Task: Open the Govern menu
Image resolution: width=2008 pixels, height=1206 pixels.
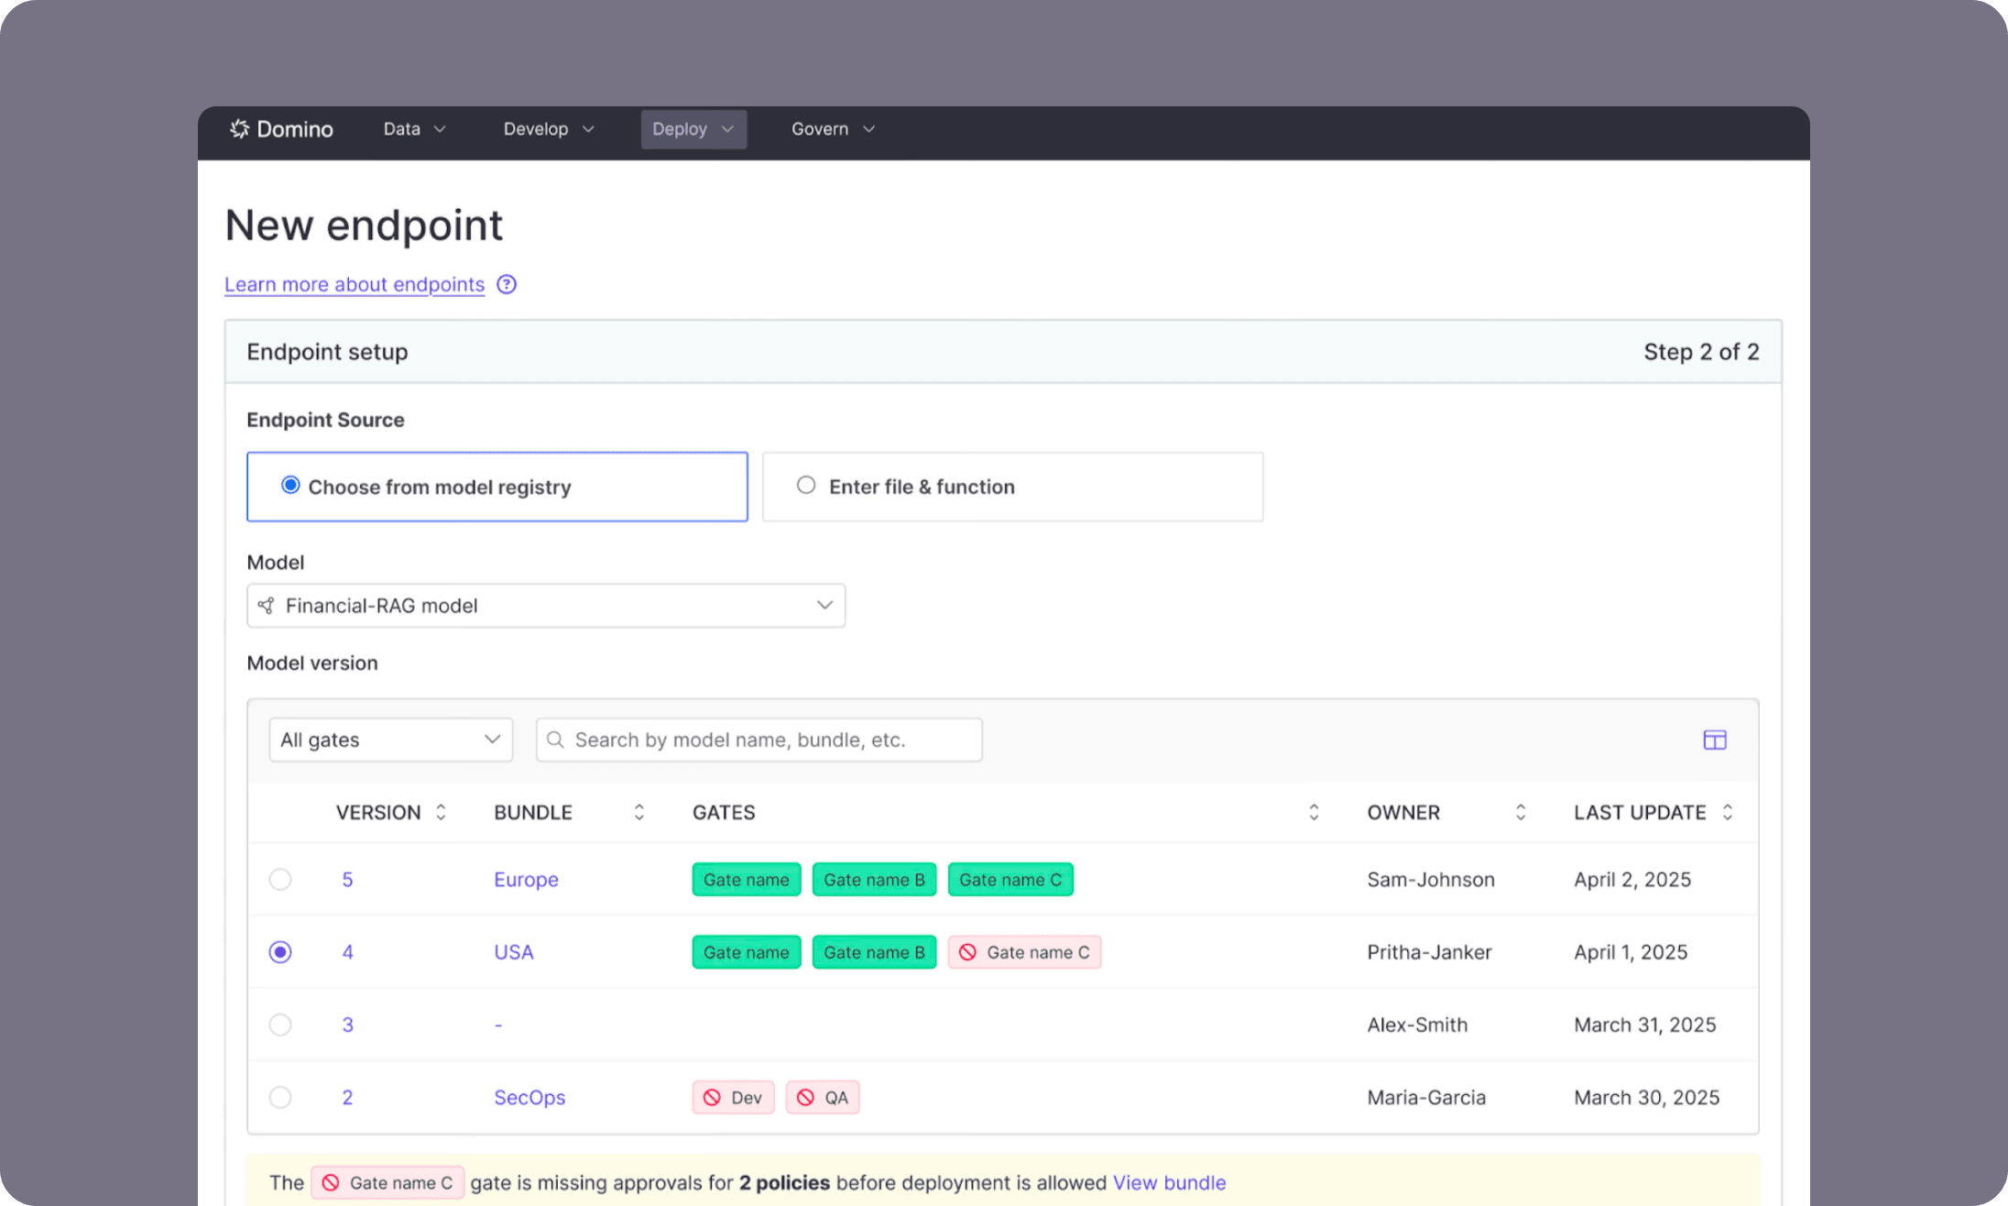Action: [821, 129]
